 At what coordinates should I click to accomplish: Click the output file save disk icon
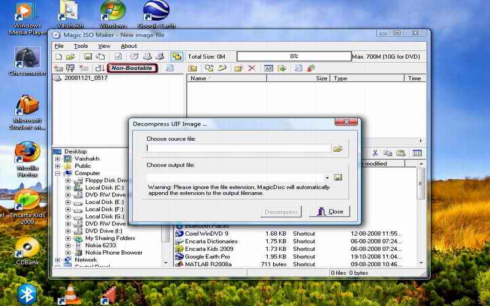pyautogui.click(x=337, y=177)
